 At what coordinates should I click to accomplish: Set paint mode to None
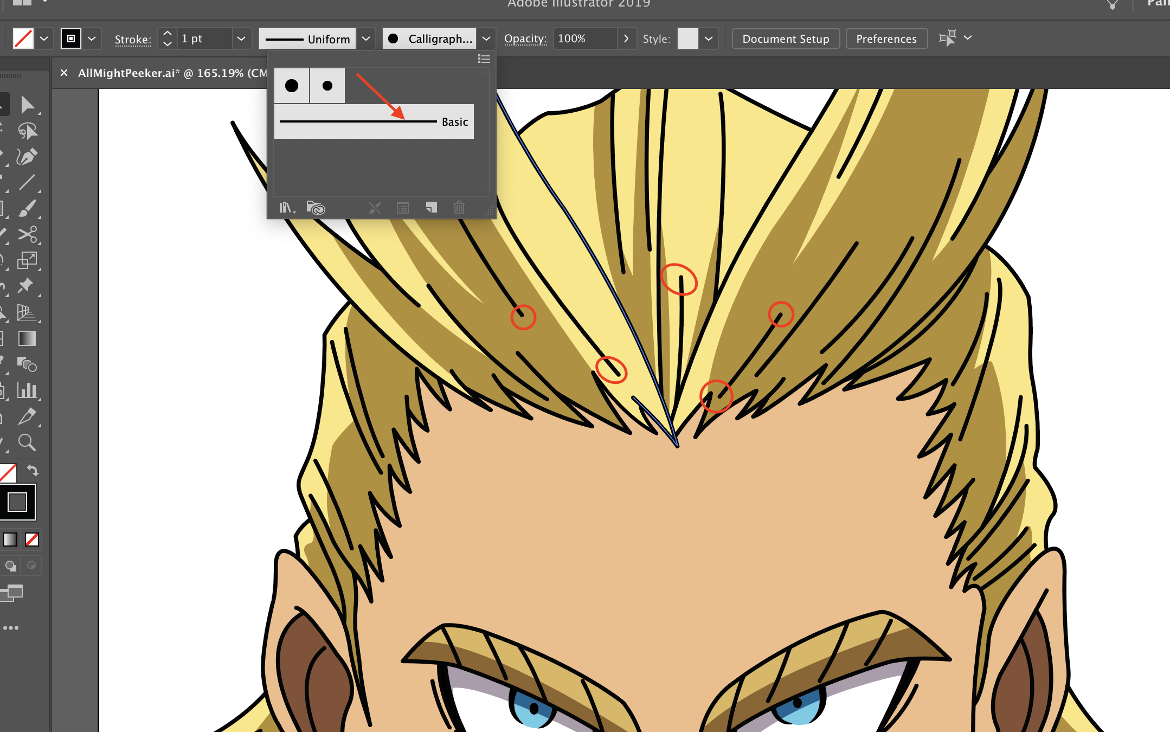[x=32, y=540]
